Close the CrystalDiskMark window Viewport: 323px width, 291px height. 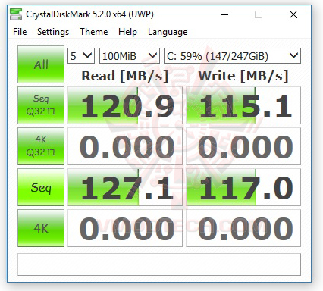tap(293, 14)
